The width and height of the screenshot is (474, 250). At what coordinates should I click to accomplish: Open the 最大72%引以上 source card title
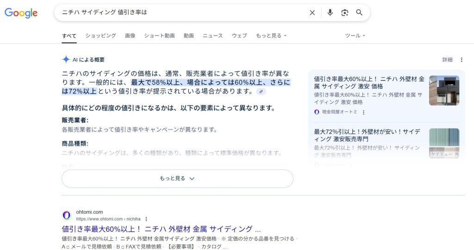pos(367,135)
